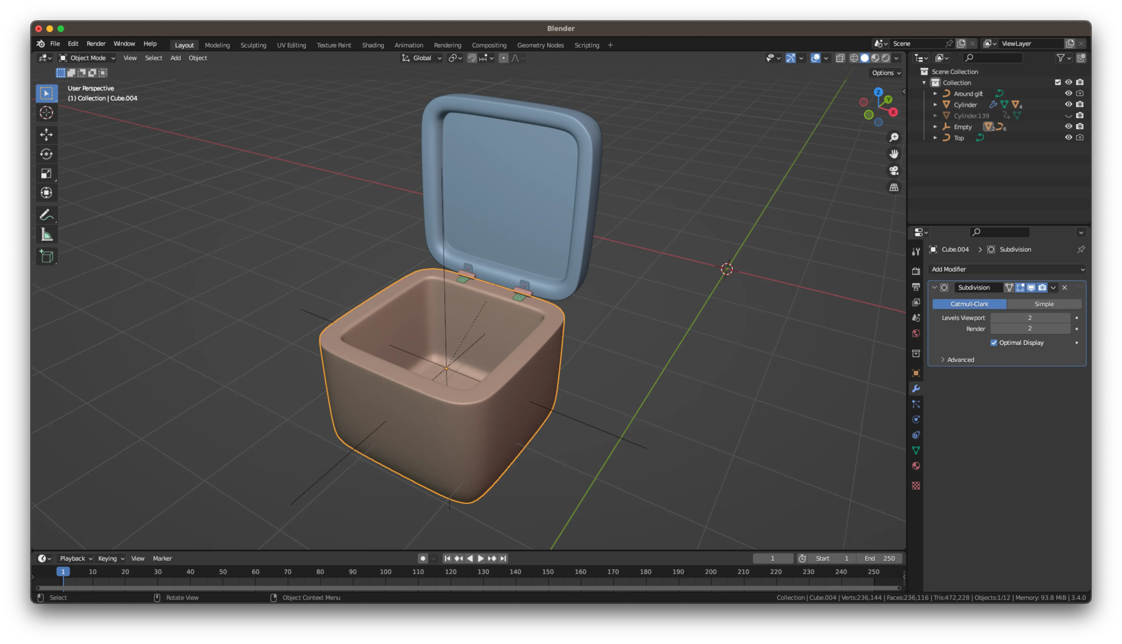The image size is (1122, 644).
Task: Hide Top object in viewport
Action: (1068, 138)
